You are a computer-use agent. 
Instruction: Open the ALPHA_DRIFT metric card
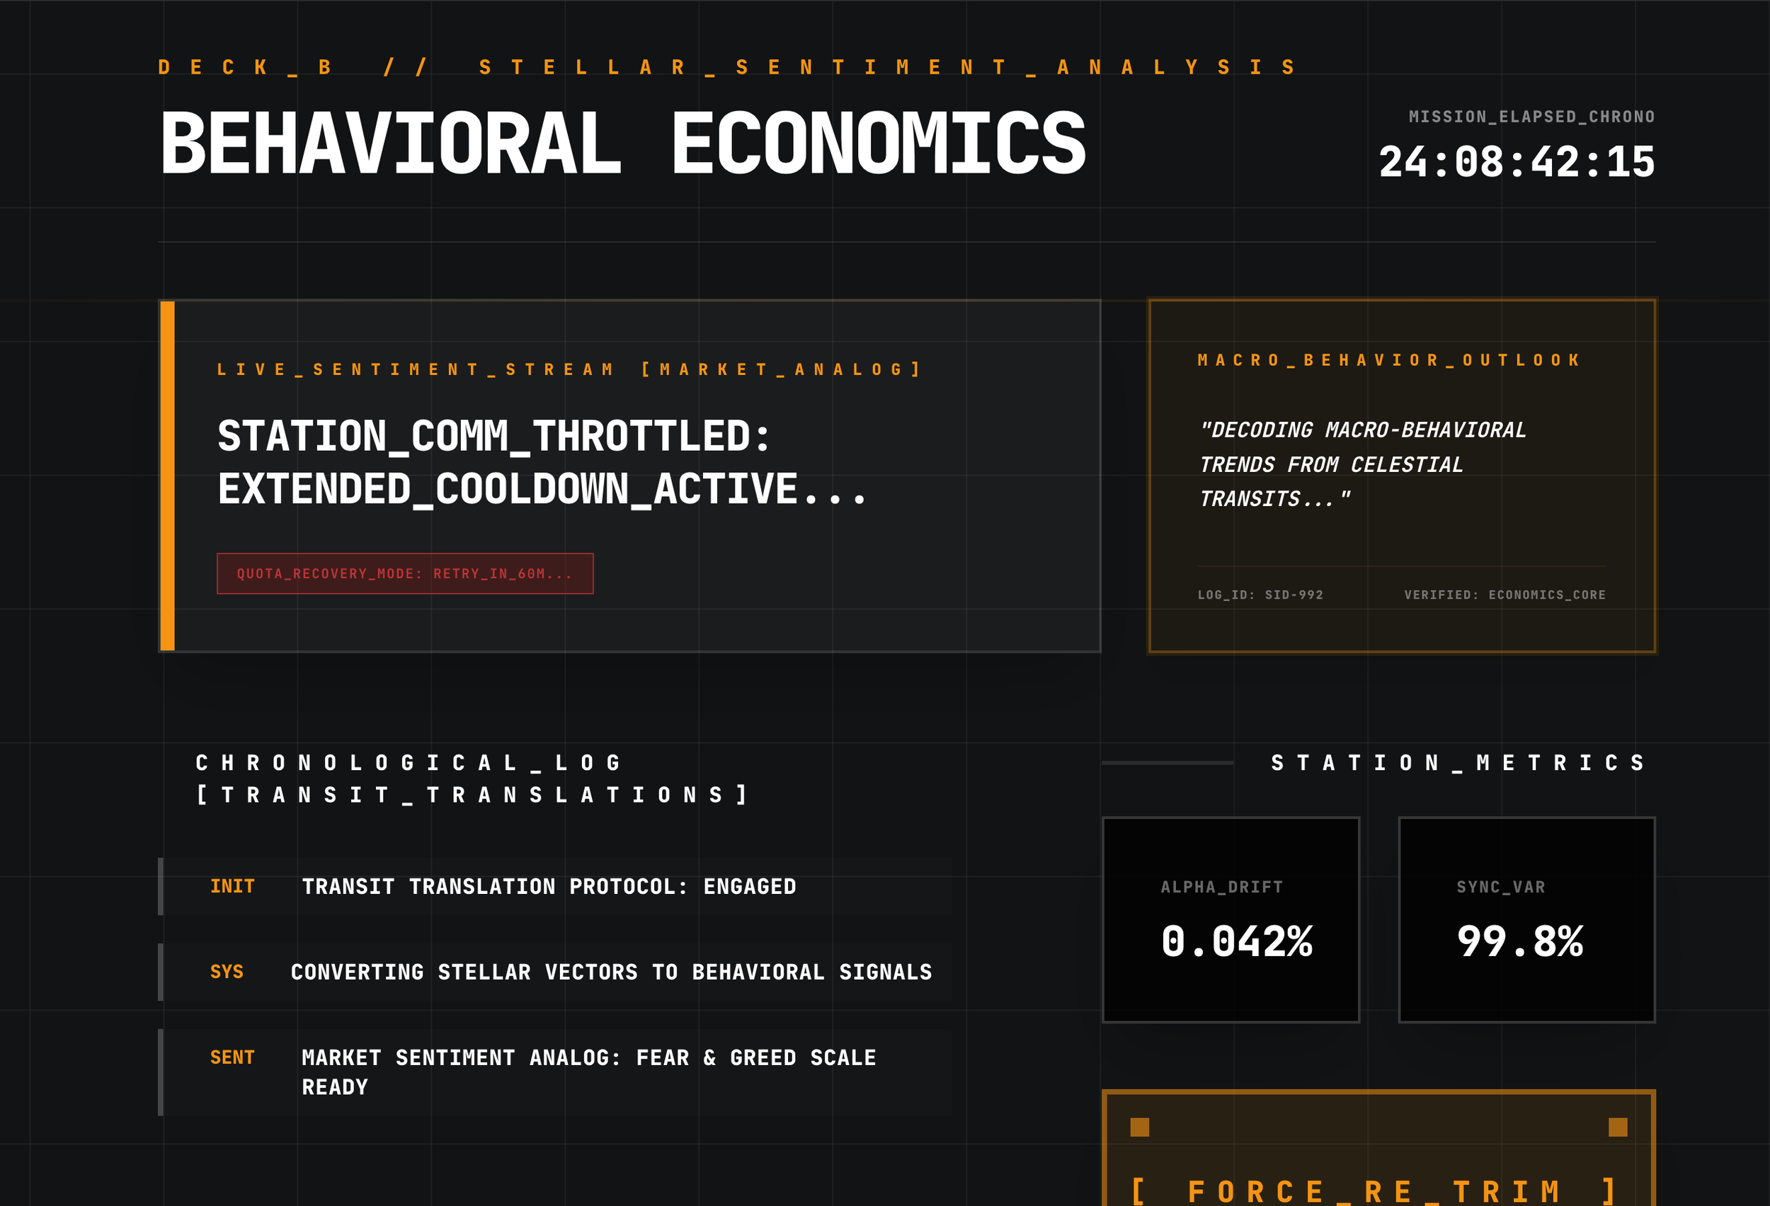tap(1231, 920)
